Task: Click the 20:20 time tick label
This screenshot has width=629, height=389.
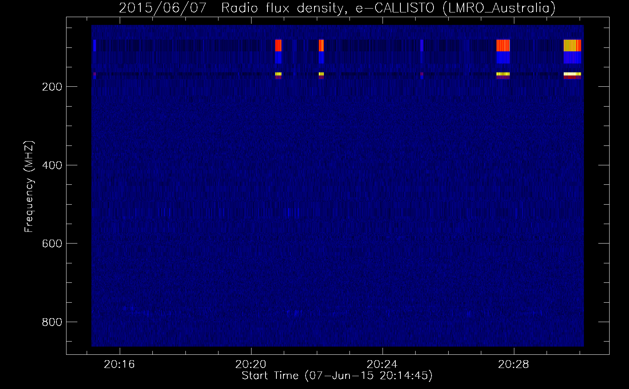Action: tap(251, 364)
